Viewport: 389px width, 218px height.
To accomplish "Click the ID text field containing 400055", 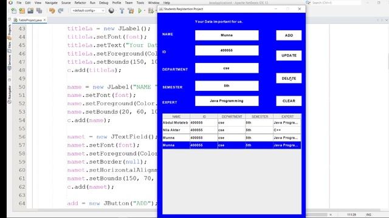I will pyautogui.click(x=227, y=50).
